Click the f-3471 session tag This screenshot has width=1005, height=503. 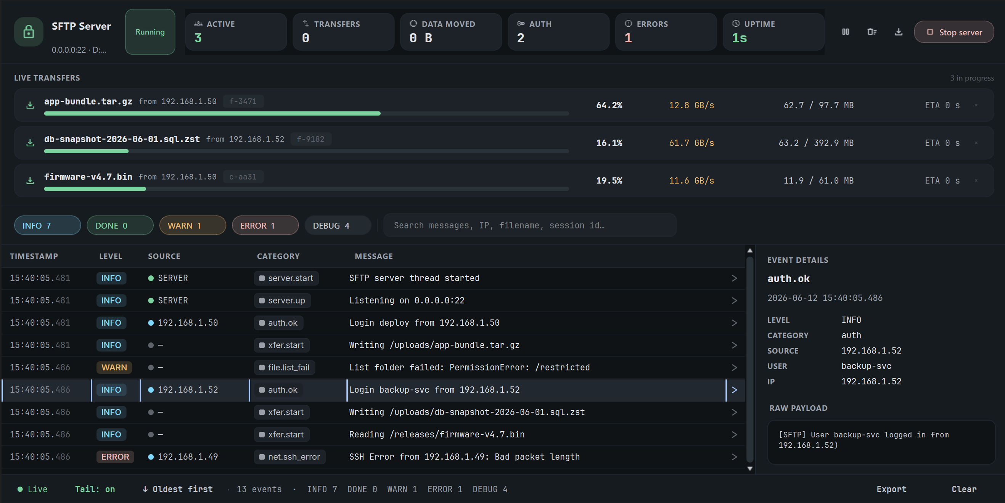(x=243, y=101)
